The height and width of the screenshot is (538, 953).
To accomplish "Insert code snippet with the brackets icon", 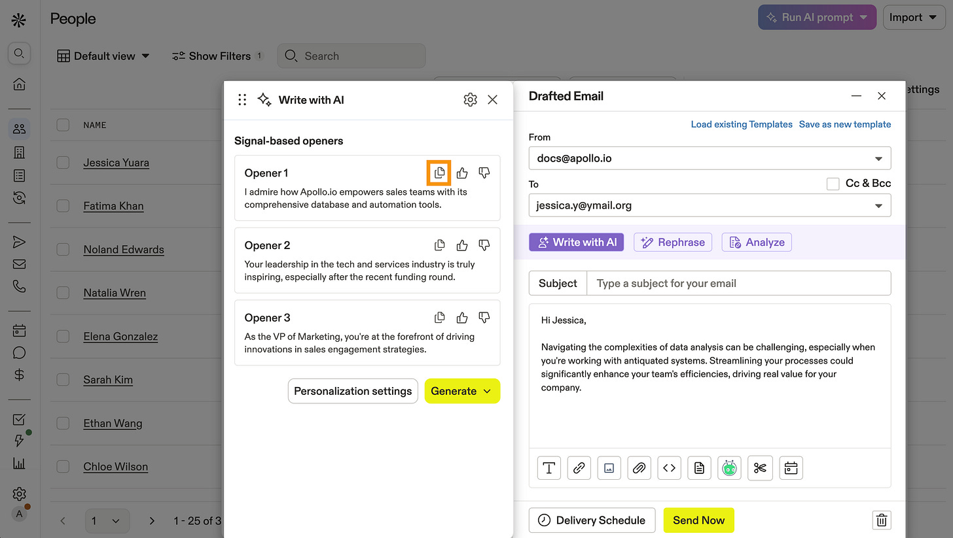I will (669, 468).
